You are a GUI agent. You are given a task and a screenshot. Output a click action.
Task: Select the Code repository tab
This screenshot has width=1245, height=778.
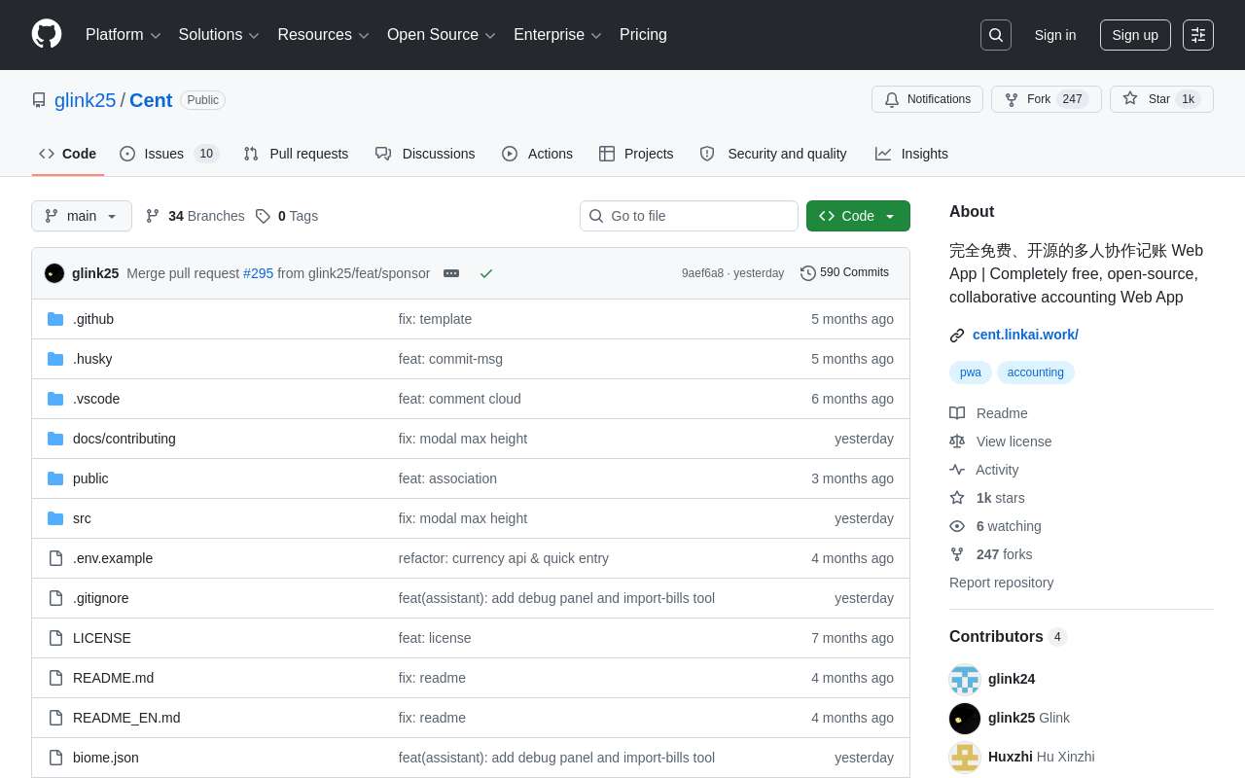[x=68, y=154]
